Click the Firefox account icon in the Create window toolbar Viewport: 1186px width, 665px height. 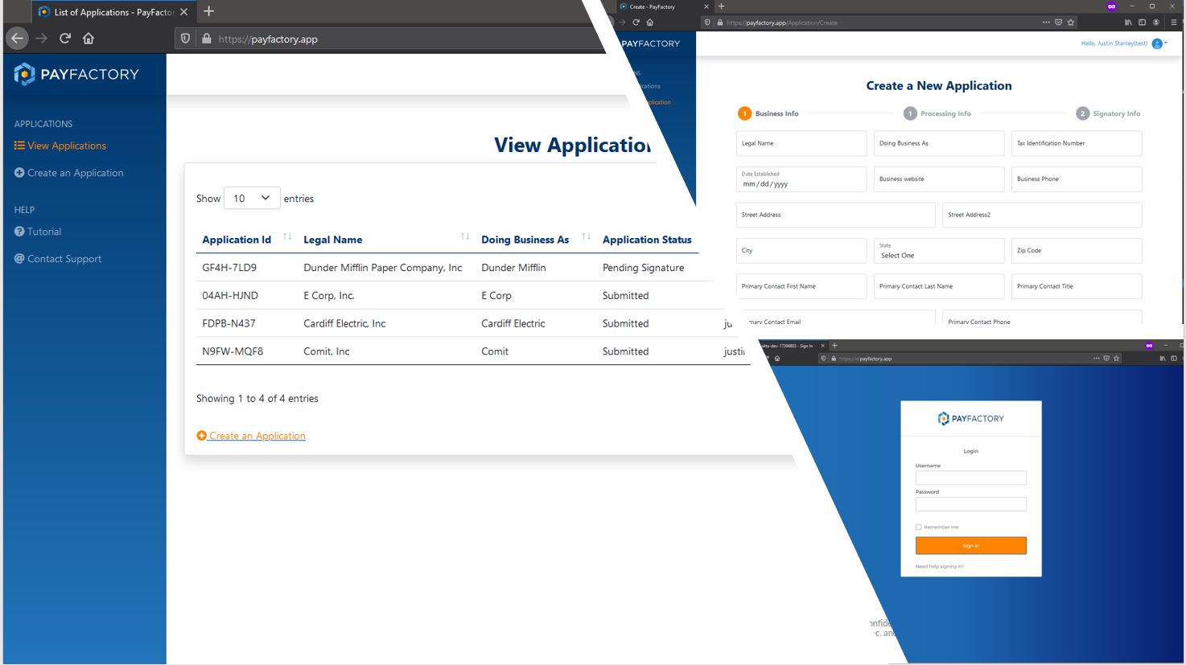[1156, 23]
